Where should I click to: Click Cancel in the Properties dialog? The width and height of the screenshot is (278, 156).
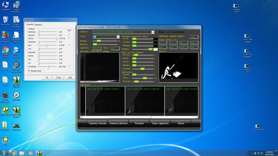click(58, 77)
